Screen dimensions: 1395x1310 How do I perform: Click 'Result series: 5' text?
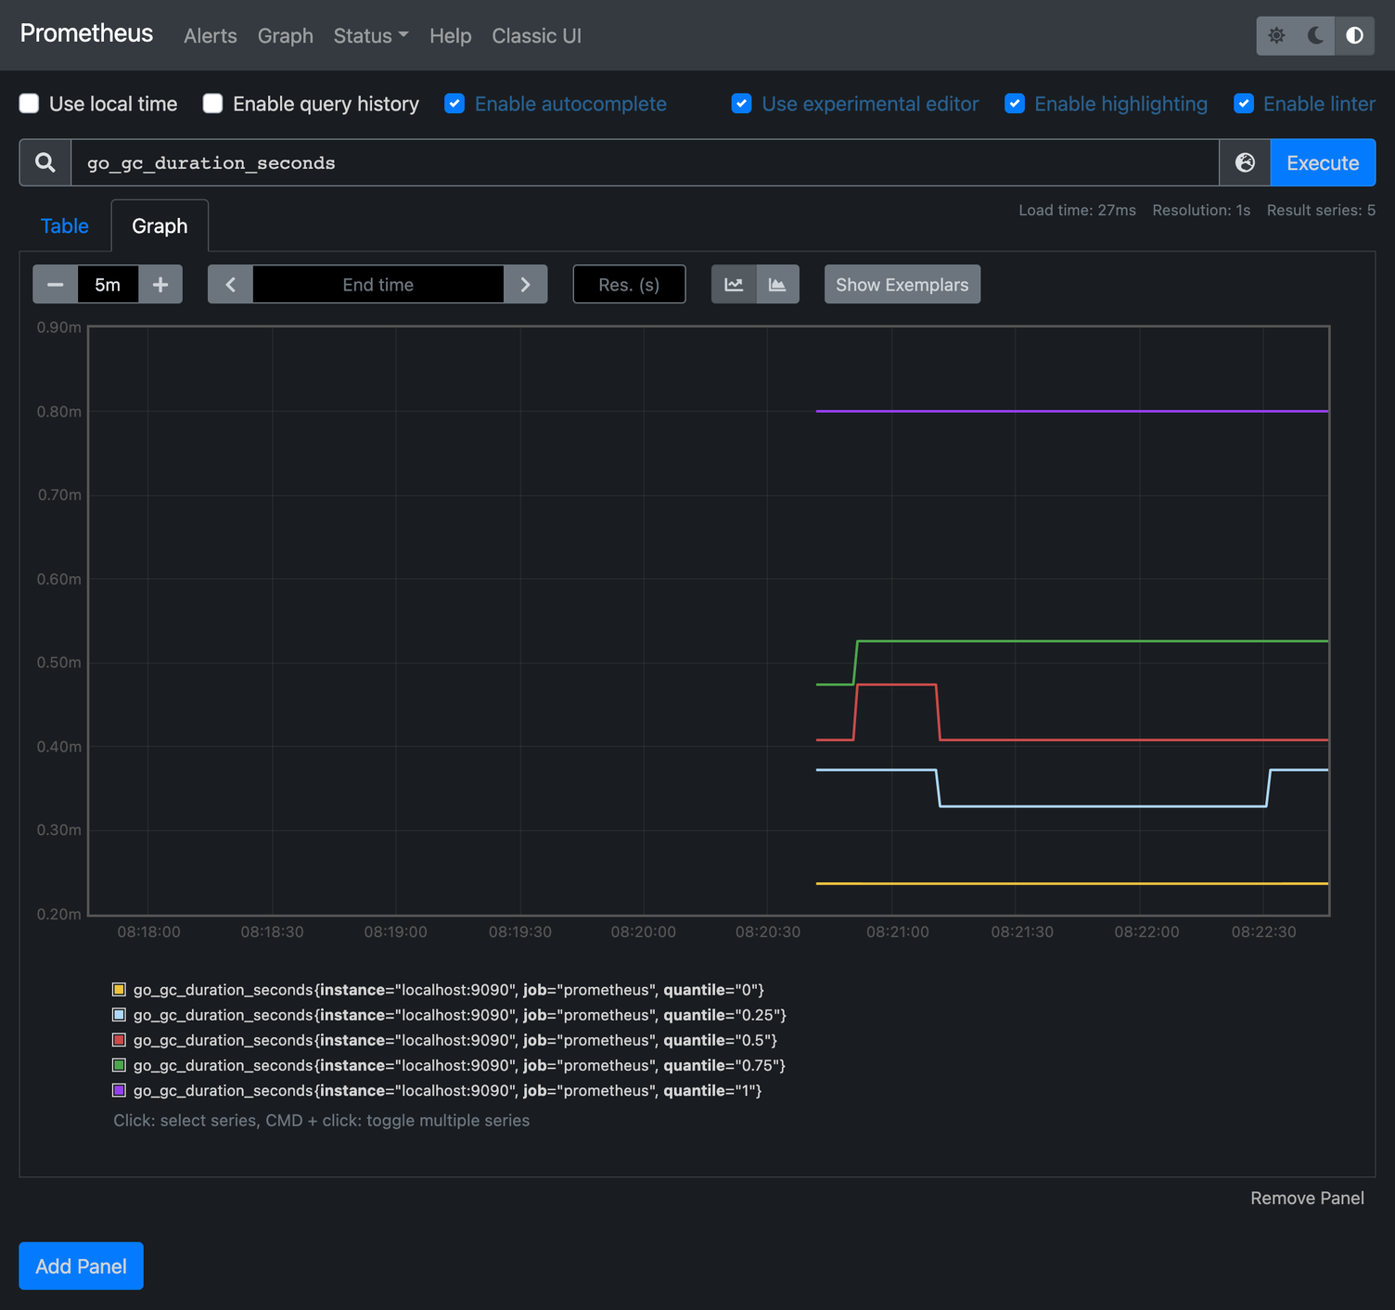point(1321,211)
